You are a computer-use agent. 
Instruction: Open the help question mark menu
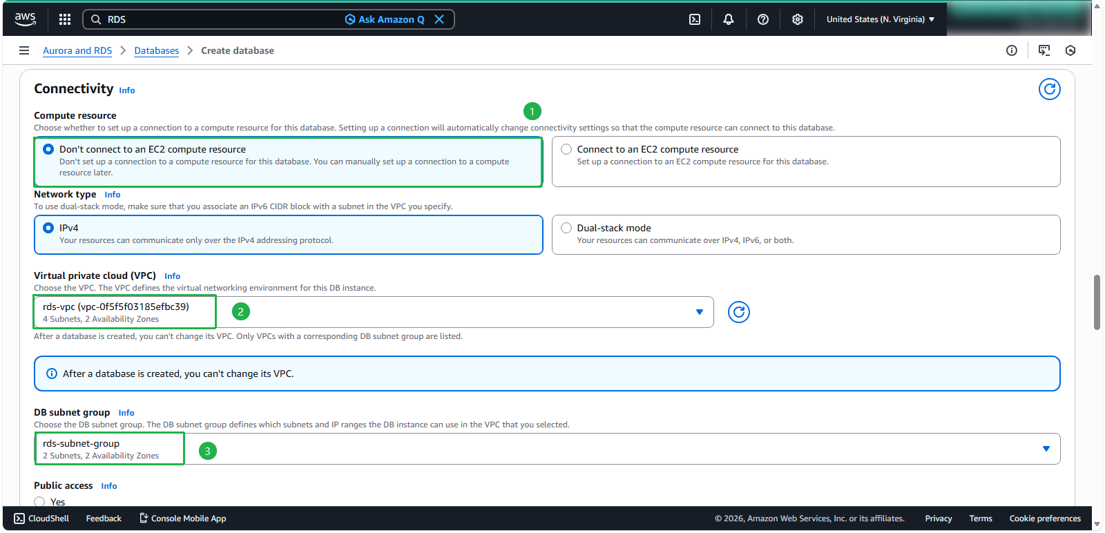click(x=763, y=19)
